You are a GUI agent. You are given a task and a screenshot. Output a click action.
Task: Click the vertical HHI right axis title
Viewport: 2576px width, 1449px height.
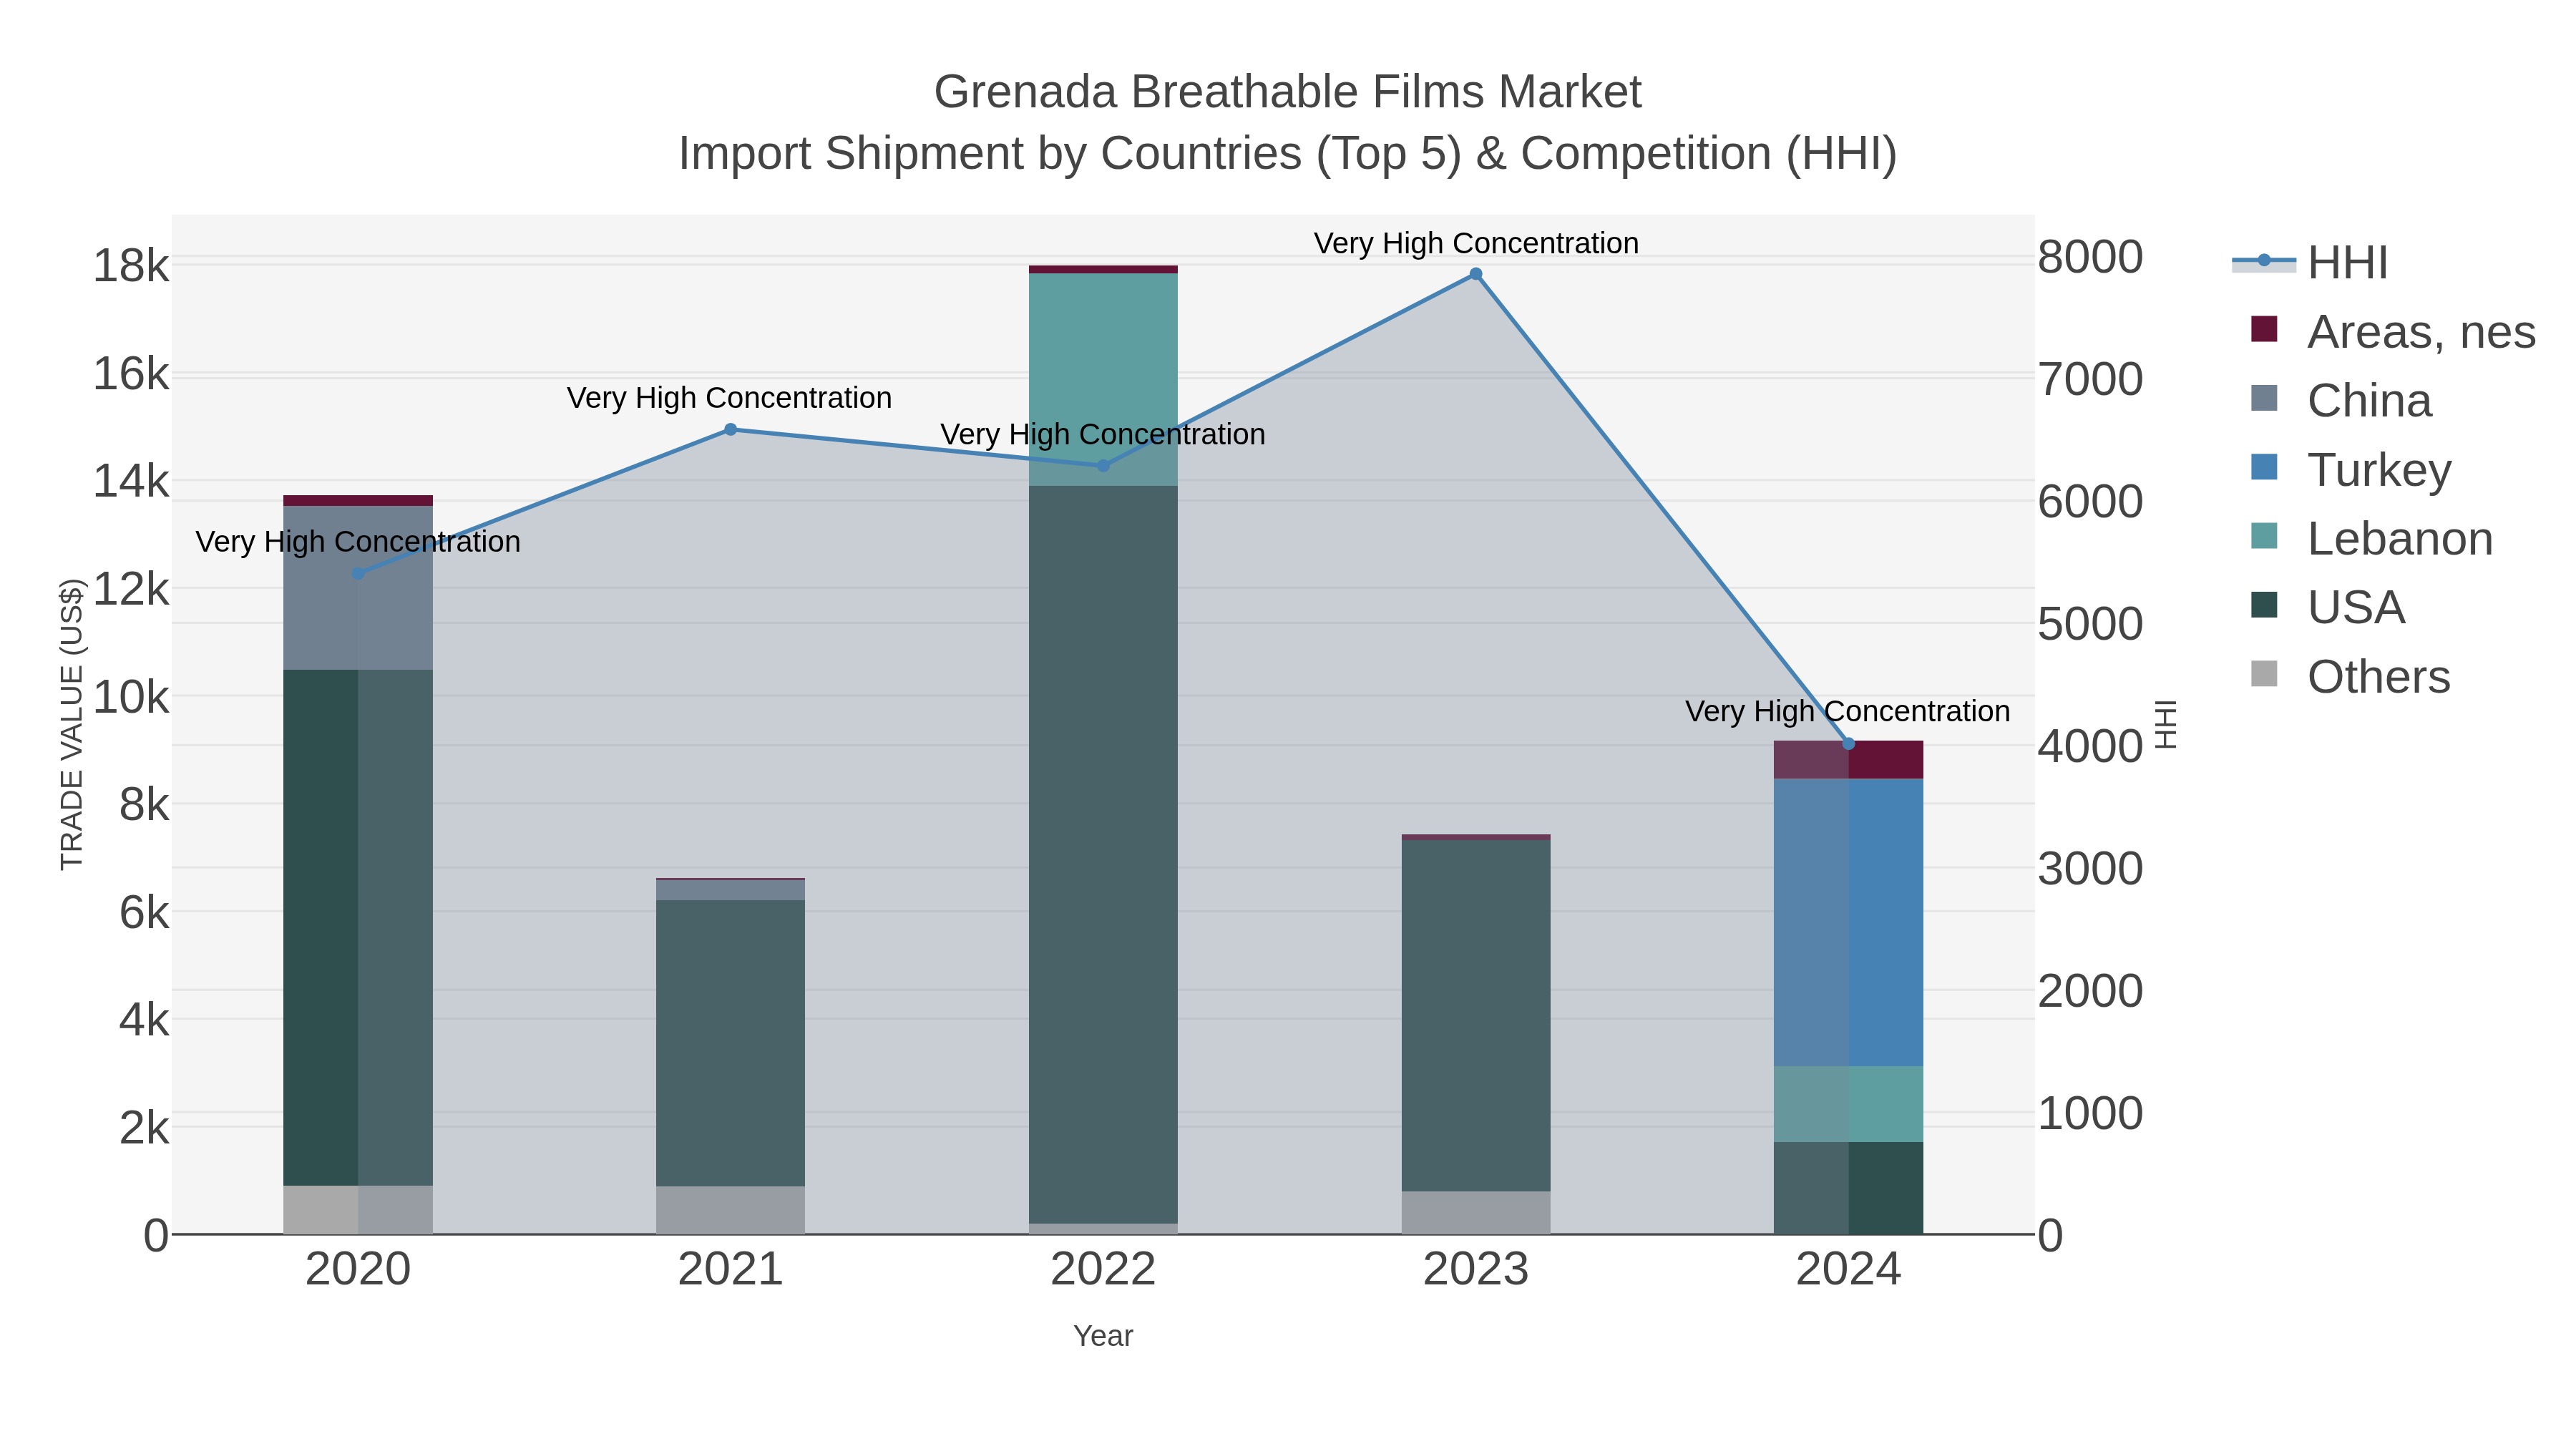[2165, 724]
